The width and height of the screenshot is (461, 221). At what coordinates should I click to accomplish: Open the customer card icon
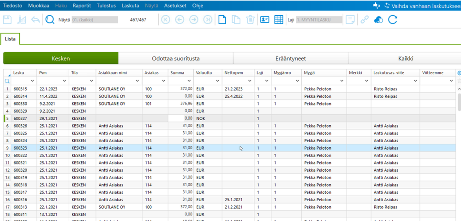[264, 20]
